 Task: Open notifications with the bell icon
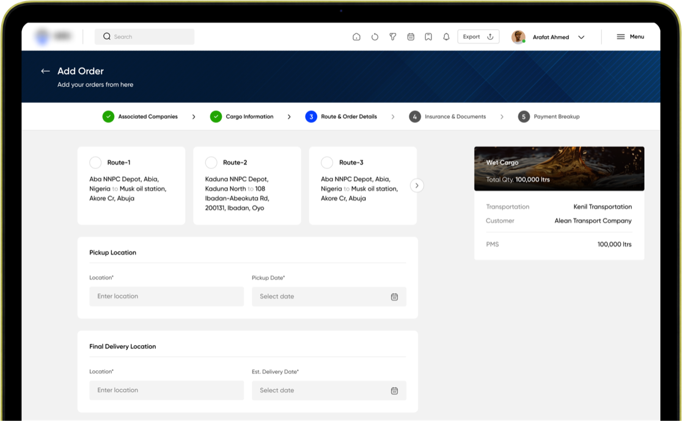coord(446,37)
